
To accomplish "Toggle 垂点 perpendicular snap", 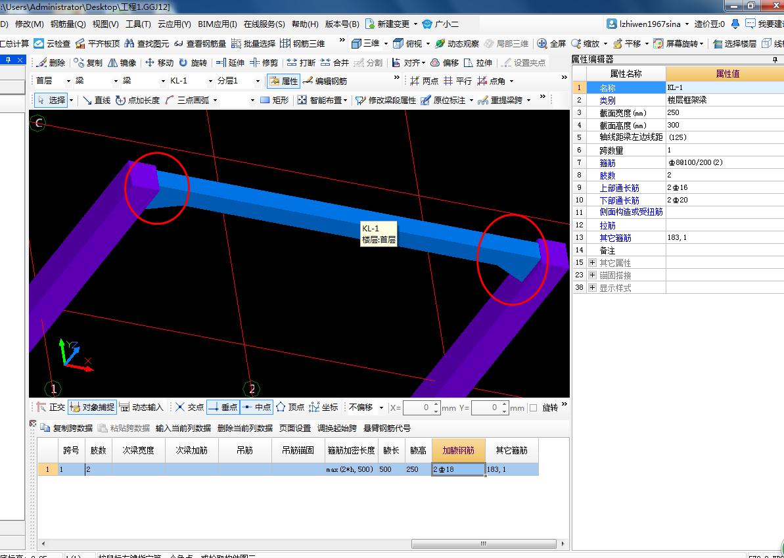I will pyautogui.click(x=223, y=407).
